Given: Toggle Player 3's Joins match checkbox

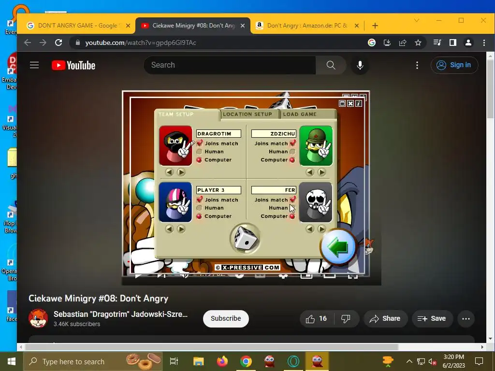Looking at the screenshot, I should click(200, 200).
